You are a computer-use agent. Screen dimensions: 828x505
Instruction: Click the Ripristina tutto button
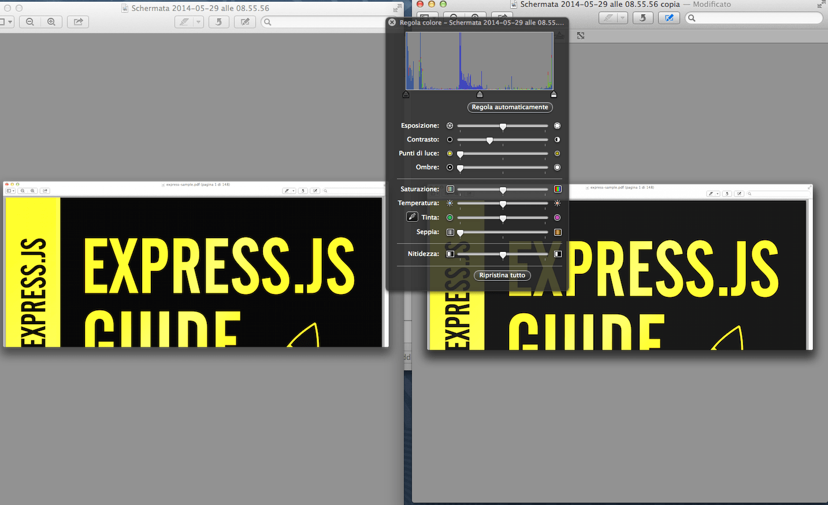[502, 275]
